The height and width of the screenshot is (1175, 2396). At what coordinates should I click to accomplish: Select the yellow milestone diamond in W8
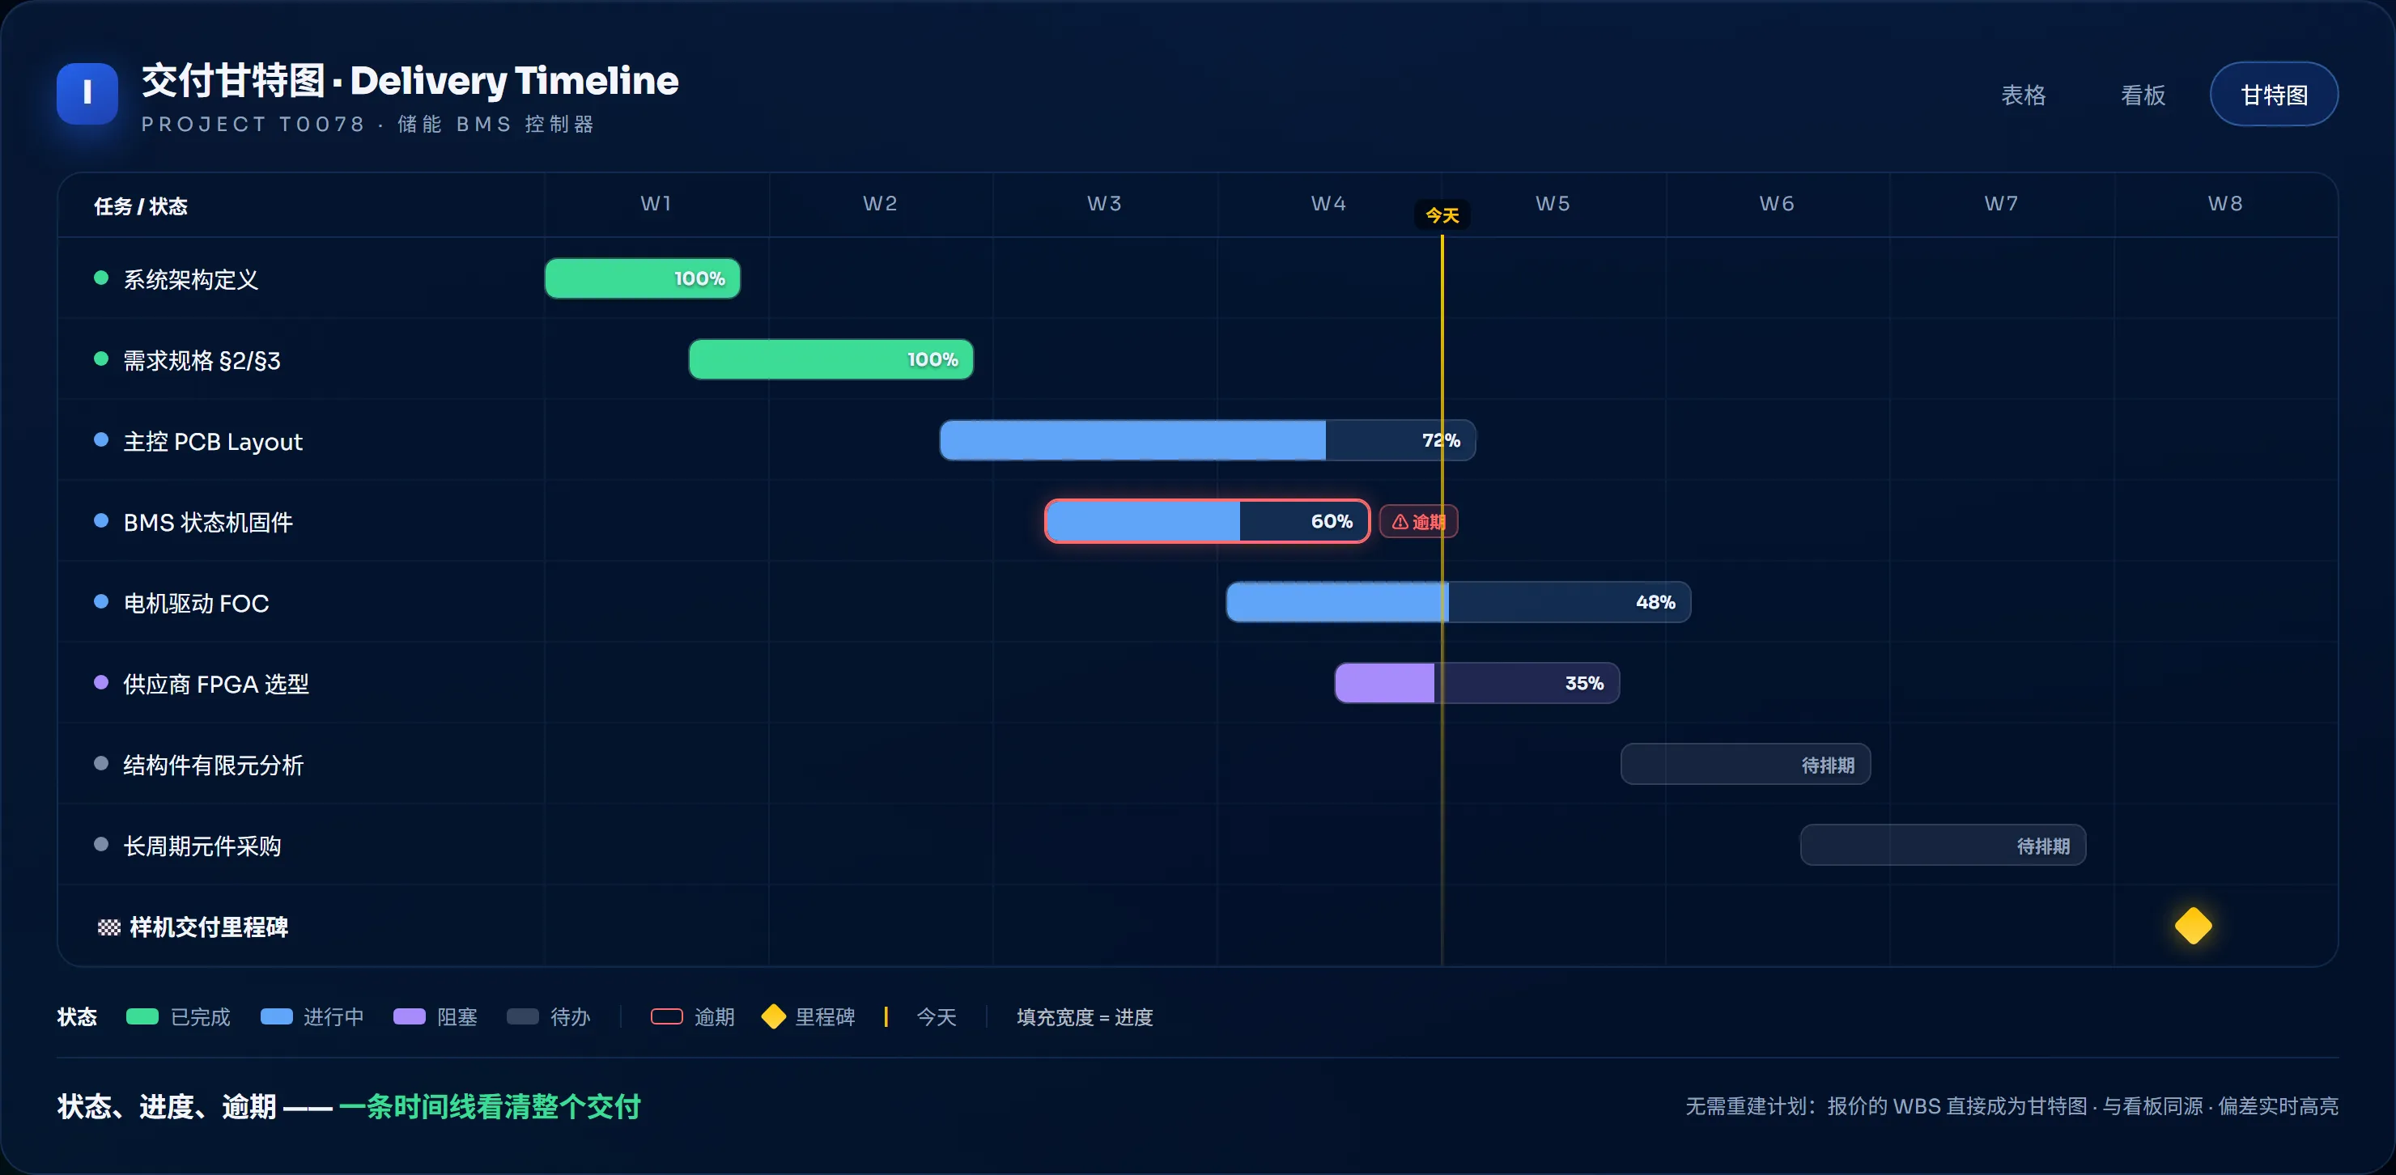click(2192, 926)
